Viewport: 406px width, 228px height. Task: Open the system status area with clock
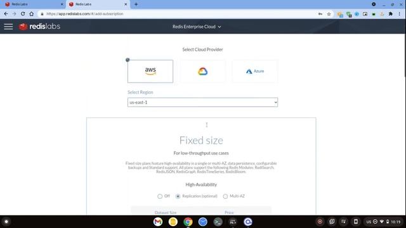pos(383,222)
